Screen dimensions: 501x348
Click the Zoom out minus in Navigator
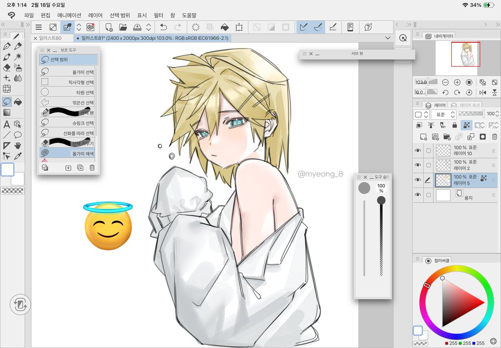pos(445,82)
